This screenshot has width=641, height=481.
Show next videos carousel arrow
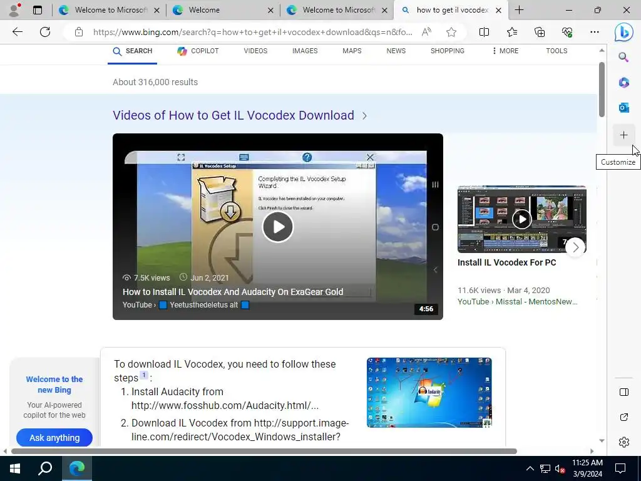(x=576, y=247)
